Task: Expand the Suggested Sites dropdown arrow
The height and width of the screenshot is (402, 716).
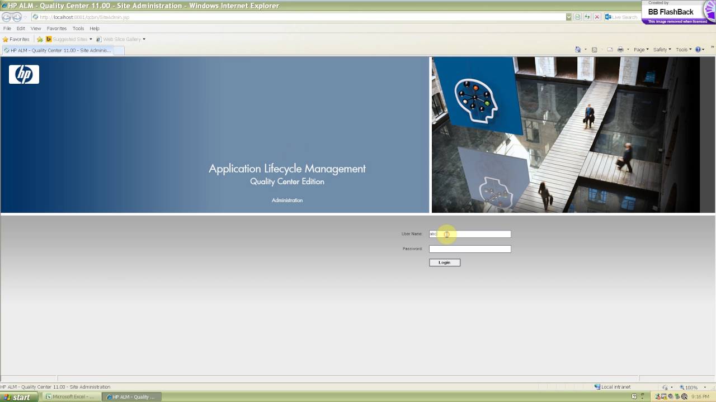Action: pyautogui.click(x=91, y=39)
